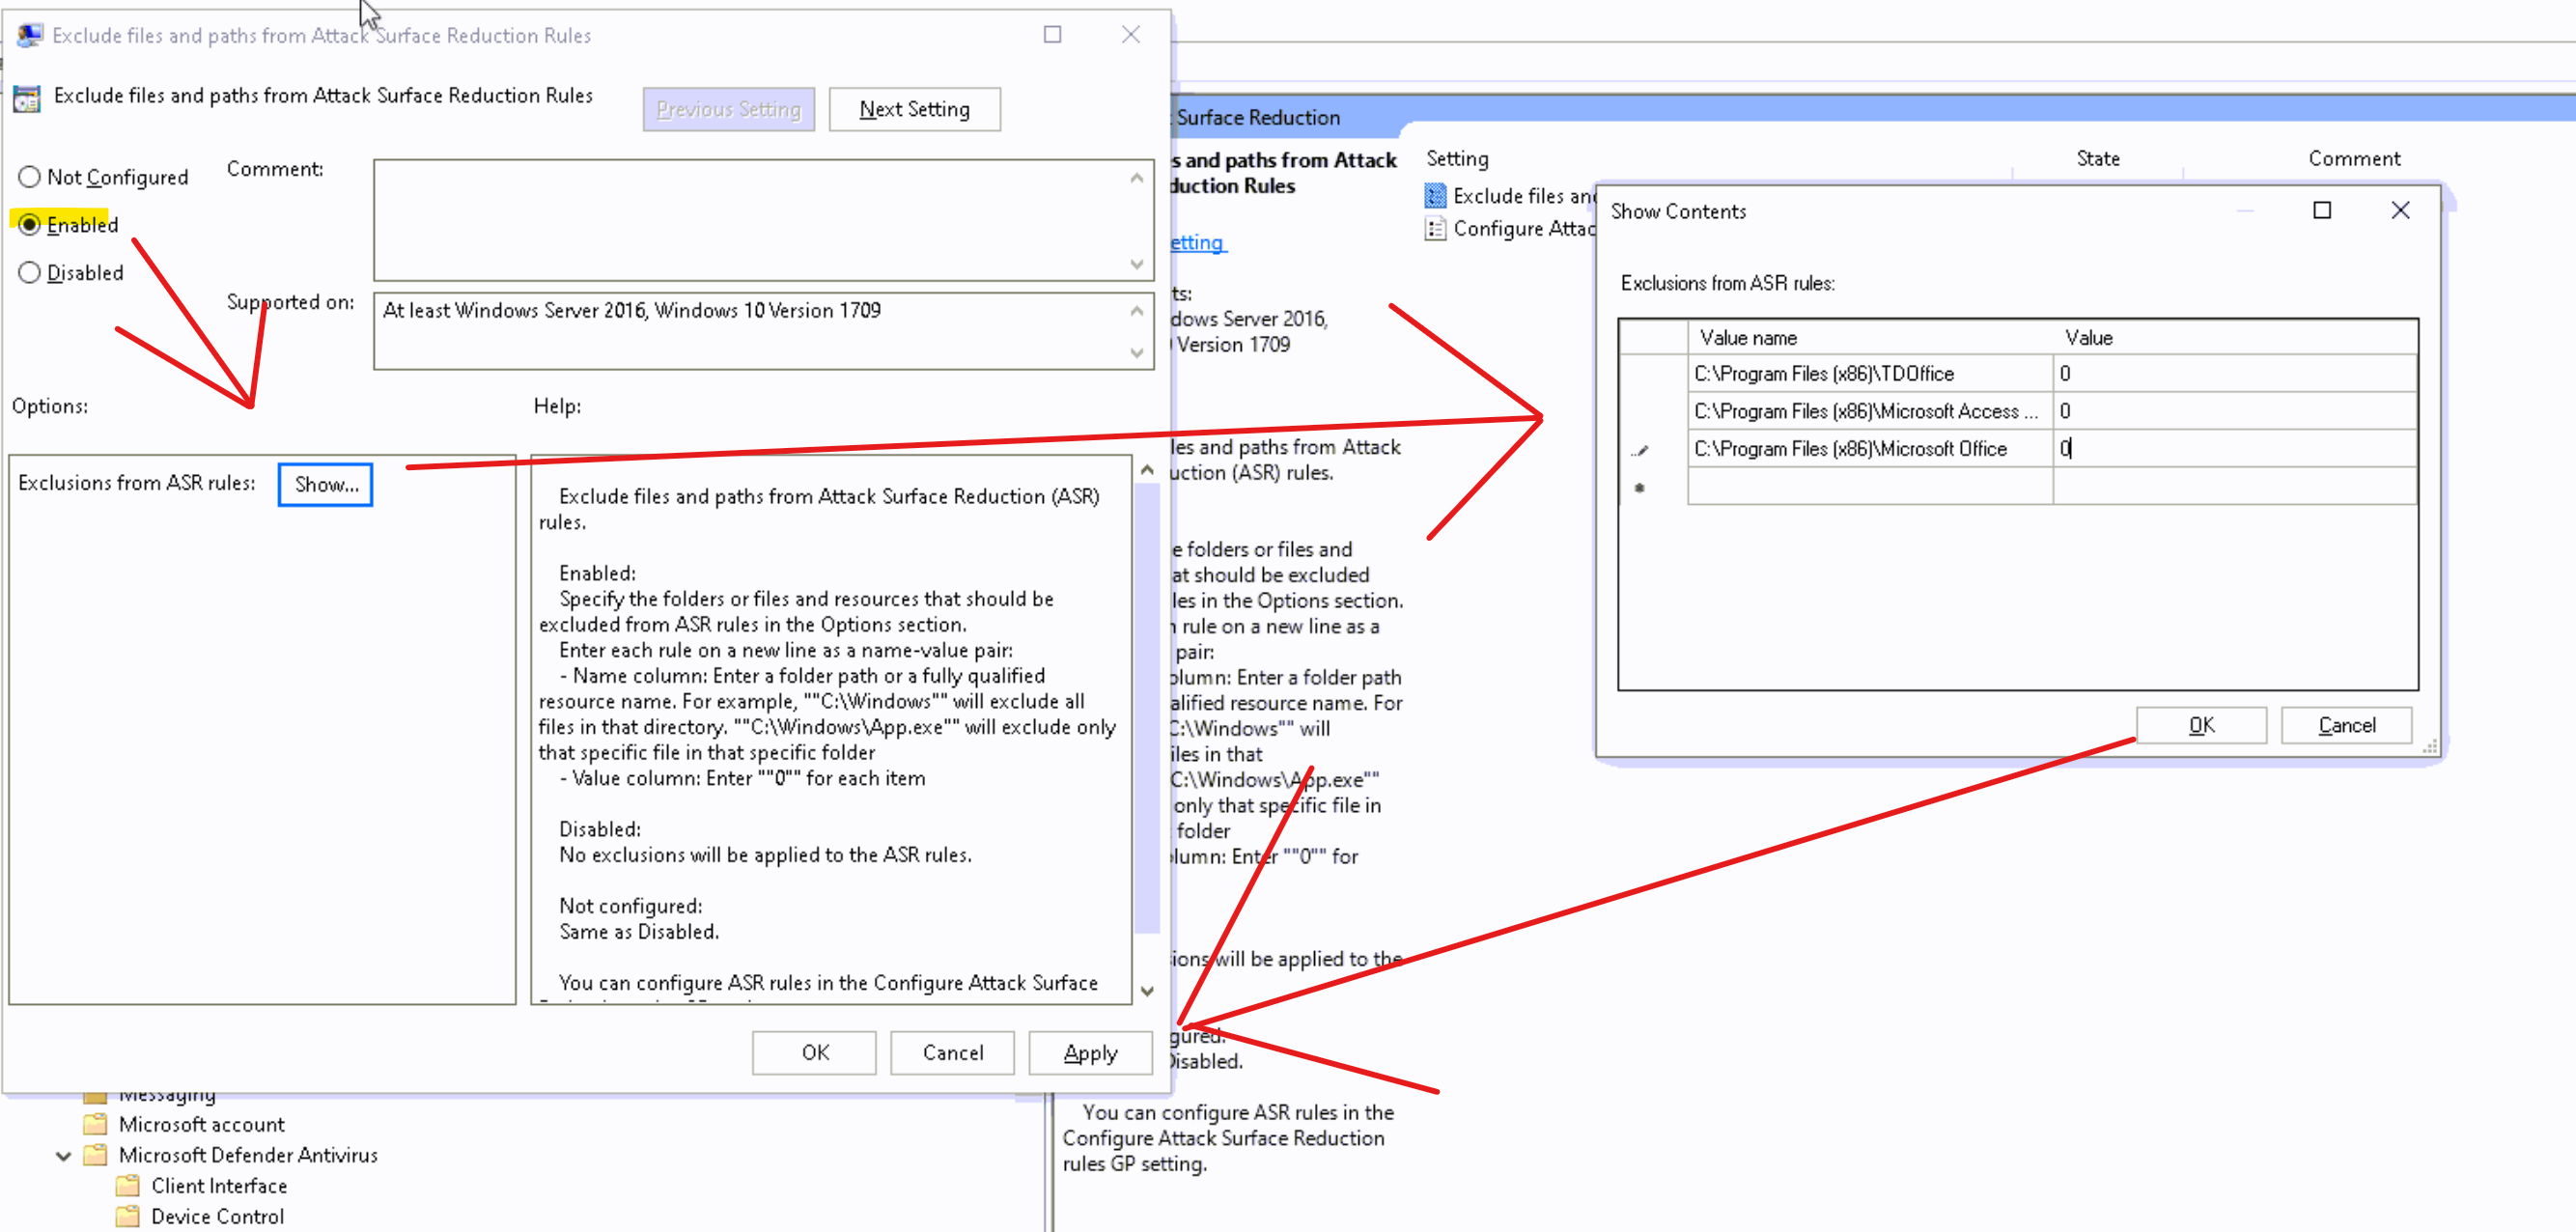Click the Microsoft account folder icon
This screenshot has width=2576, height=1232.
[96, 1124]
